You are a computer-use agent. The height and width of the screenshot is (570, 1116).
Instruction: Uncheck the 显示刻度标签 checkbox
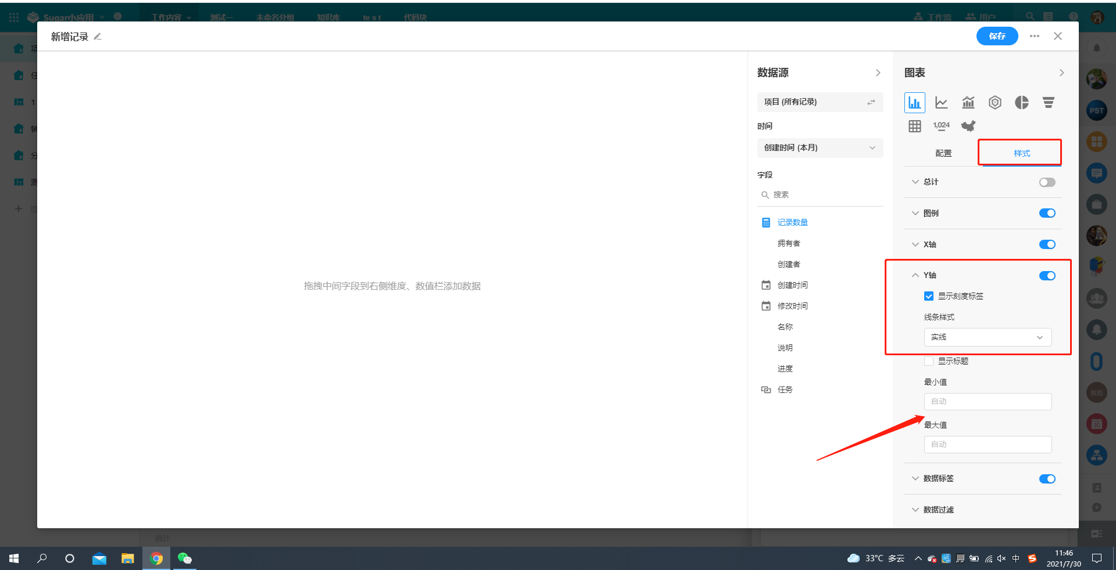tap(929, 296)
